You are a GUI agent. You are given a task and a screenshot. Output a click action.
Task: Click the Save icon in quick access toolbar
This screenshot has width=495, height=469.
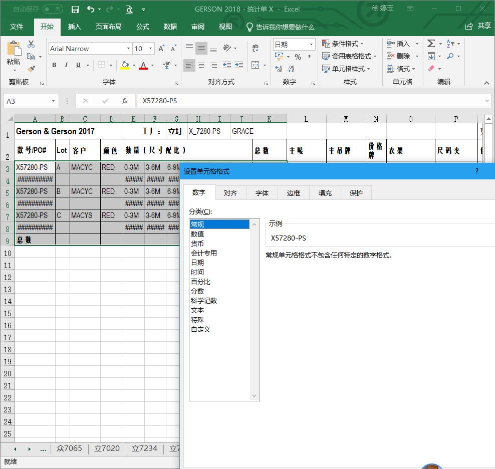click(75, 9)
